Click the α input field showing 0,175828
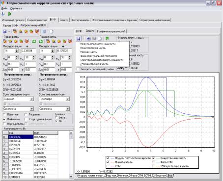 point(64,51)
